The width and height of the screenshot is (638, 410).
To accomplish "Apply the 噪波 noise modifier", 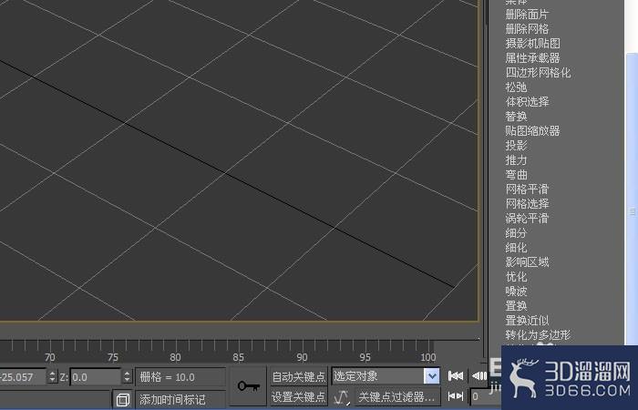I will click(516, 292).
